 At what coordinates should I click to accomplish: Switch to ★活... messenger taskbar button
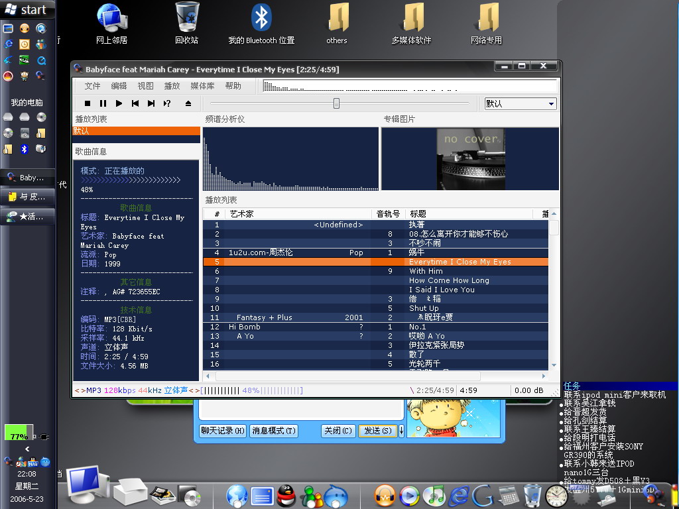pyautogui.click(x=27, y=217)
